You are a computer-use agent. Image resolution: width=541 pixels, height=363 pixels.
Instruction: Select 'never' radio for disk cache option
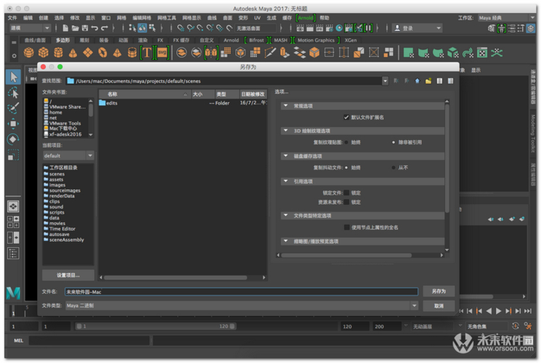(394, 168)
